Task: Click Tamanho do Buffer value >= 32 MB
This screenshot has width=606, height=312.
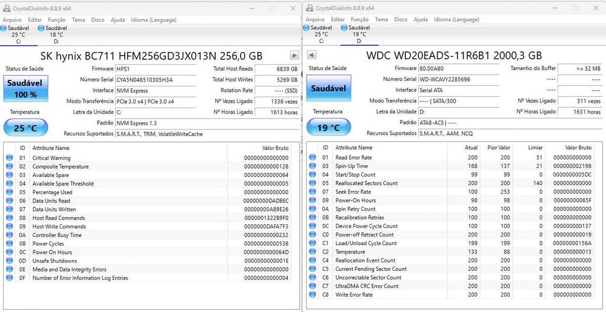Action: pos(580,68)
